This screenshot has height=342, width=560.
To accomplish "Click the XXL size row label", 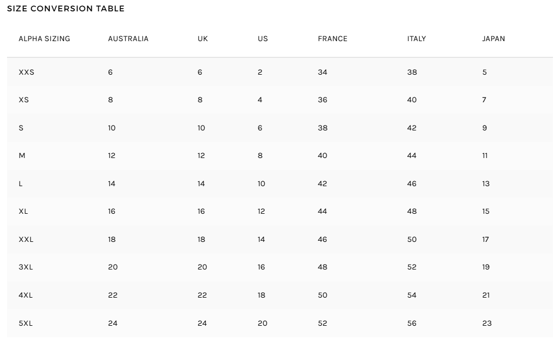I will [x=26, y=239].
